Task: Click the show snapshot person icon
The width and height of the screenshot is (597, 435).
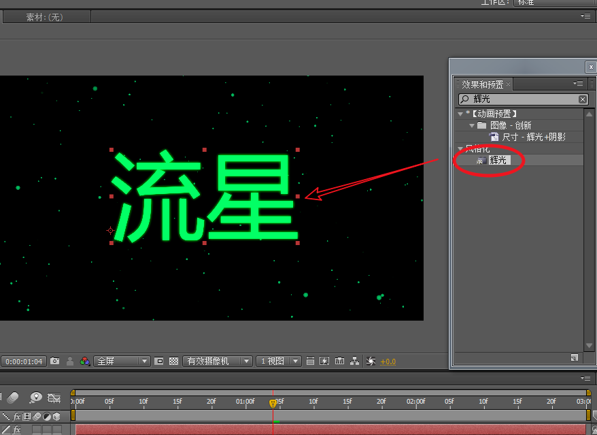Action: 70,361
